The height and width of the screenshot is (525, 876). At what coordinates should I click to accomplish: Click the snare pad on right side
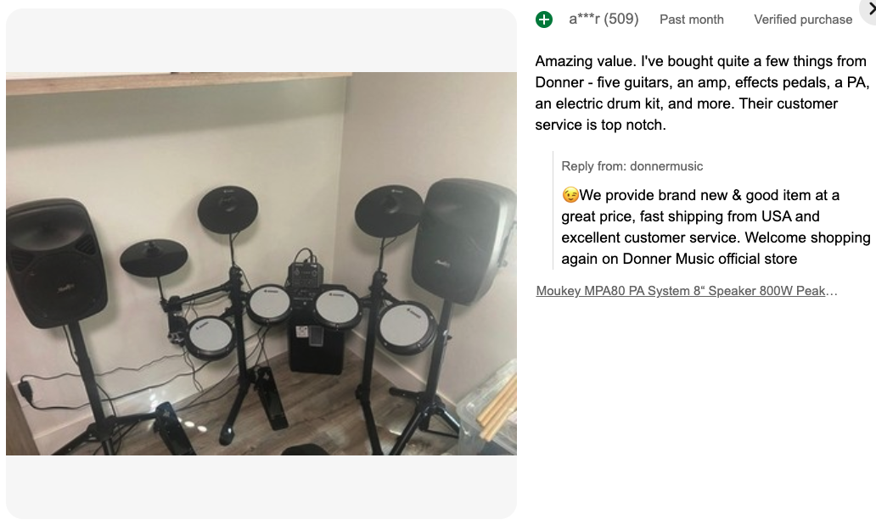coord(406,326)
